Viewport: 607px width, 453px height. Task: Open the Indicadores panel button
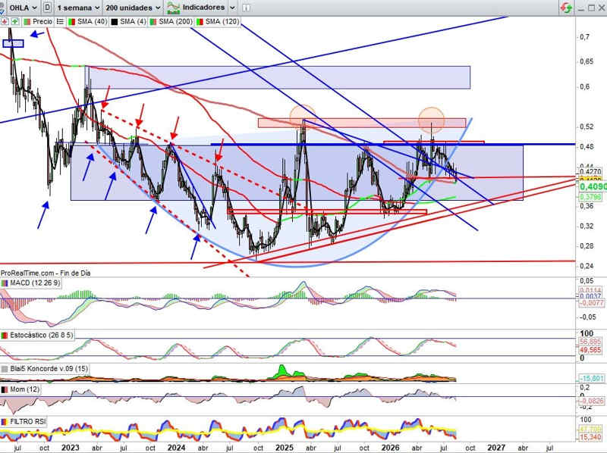[x=196, y=8]
